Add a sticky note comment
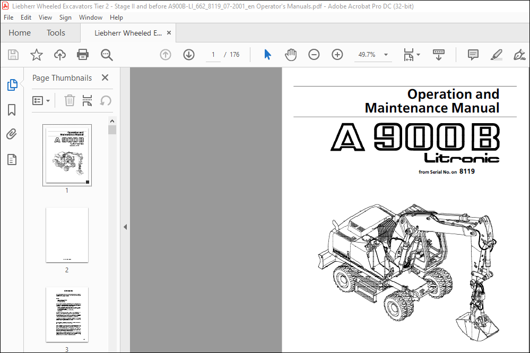Image resolution: width=530 pixels, height=353 pixels. pos(473,55)
